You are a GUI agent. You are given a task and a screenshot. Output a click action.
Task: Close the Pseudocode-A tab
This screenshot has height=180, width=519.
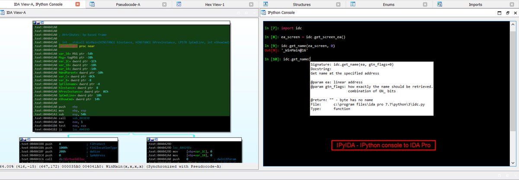[164, 4]
